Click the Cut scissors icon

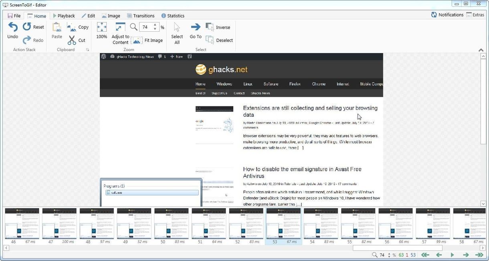tap(72, 40)
